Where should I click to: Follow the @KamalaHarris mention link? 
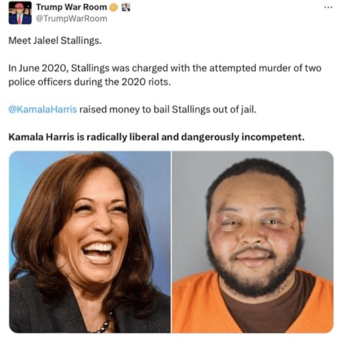click(42, 110)
